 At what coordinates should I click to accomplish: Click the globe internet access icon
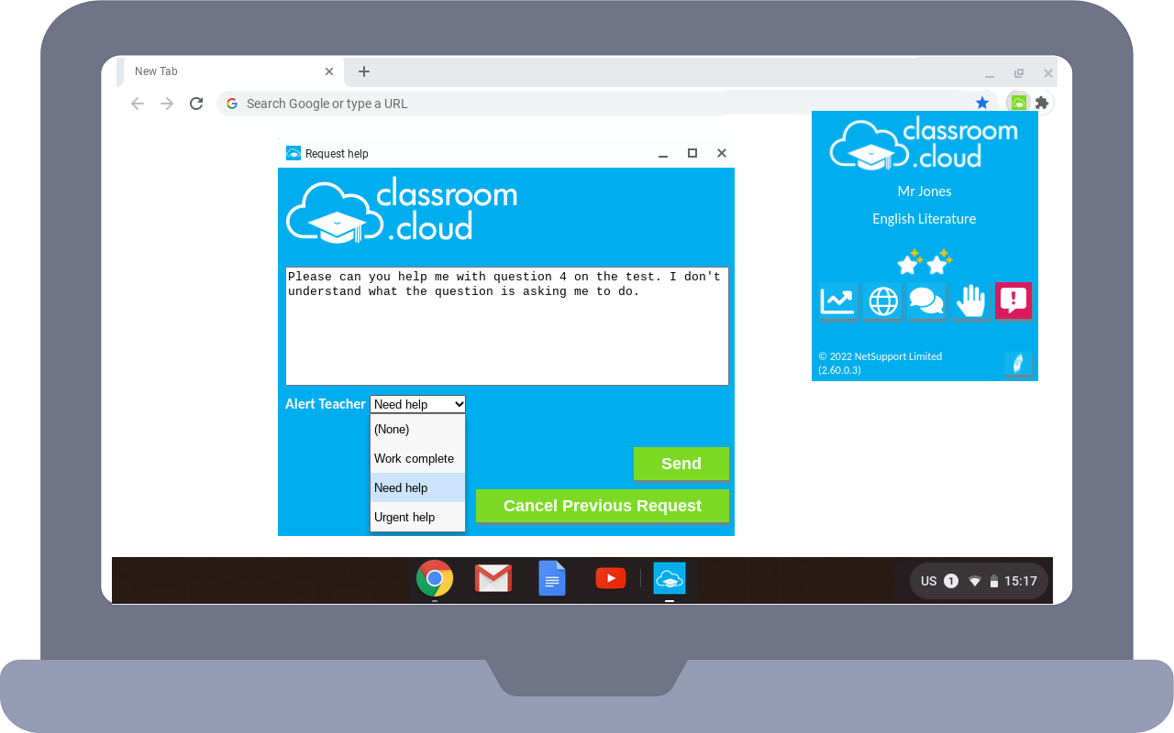click(881, 301)
